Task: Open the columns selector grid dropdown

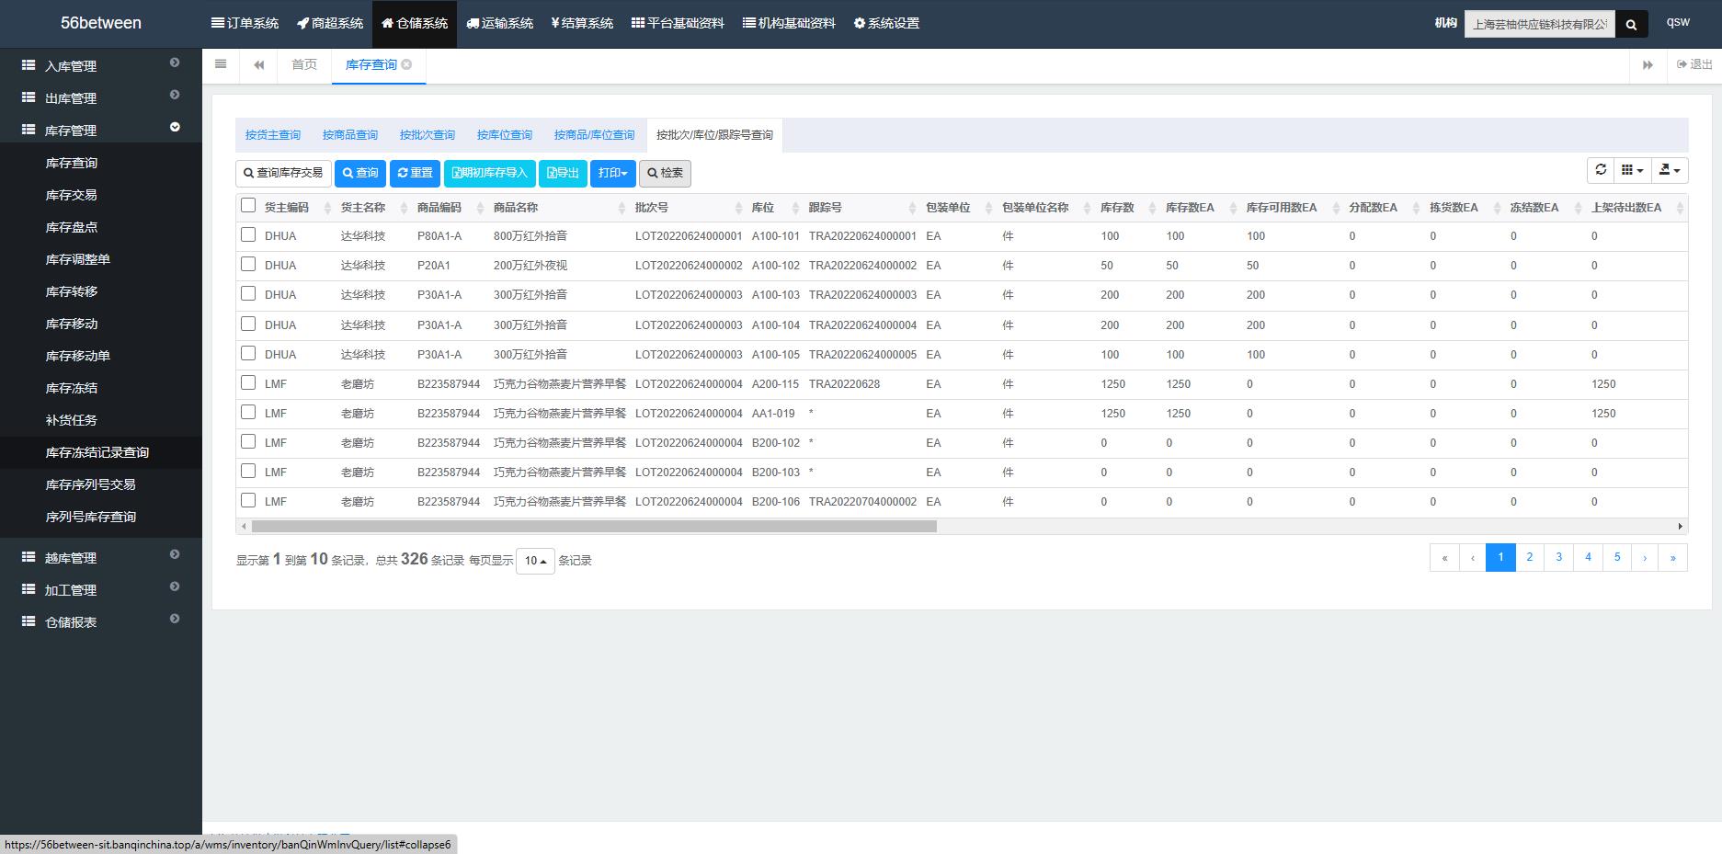Action: point(1632,170)
